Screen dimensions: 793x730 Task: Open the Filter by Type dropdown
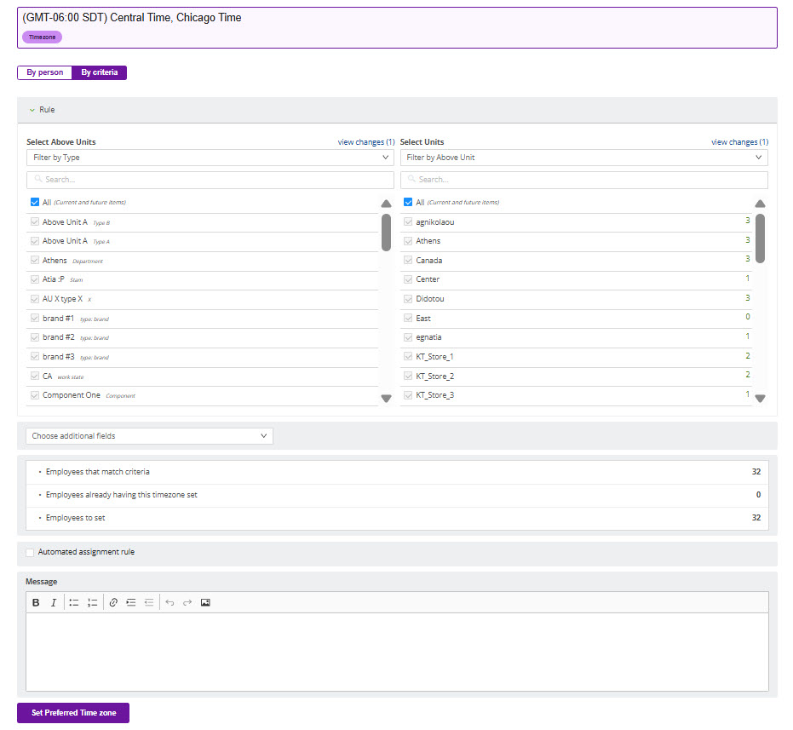pyautogui.click(x=210, y=158)
